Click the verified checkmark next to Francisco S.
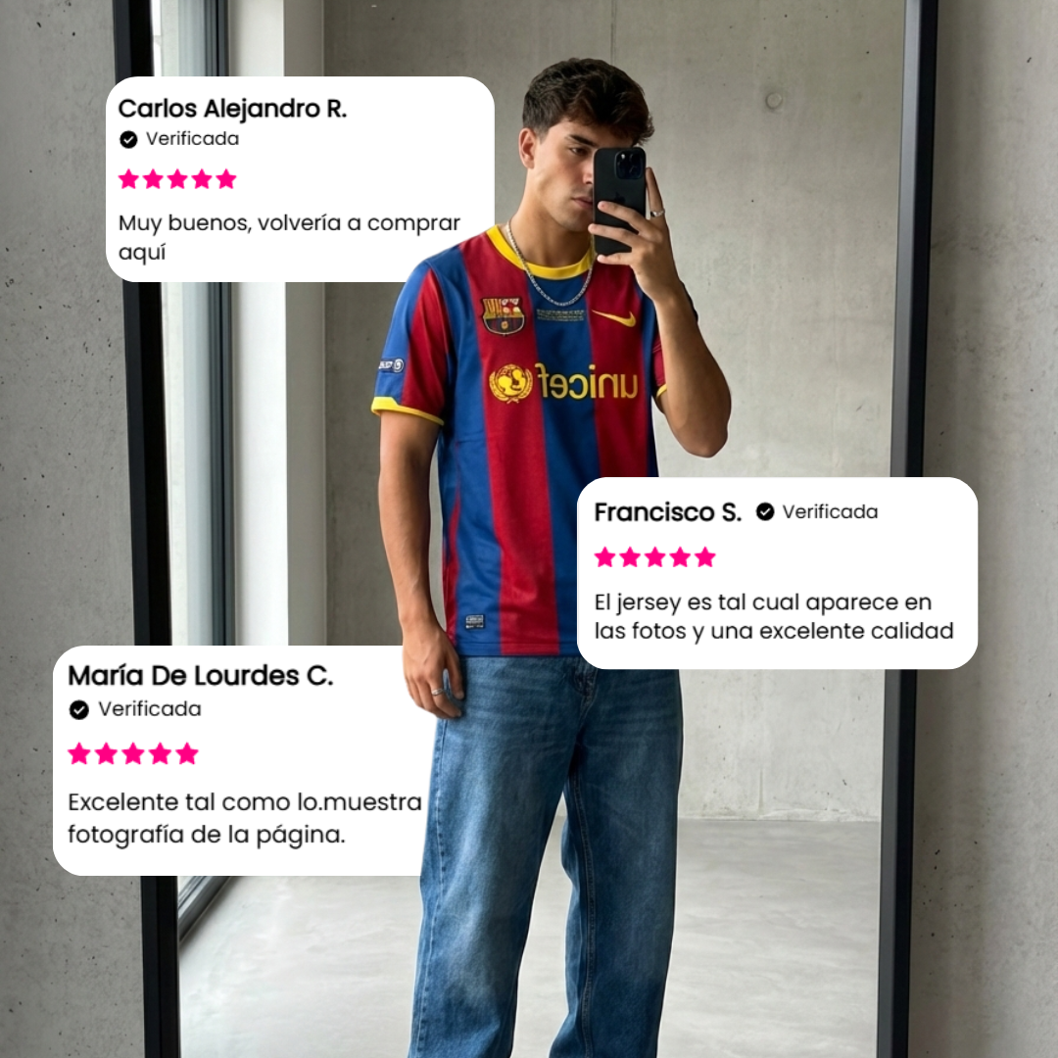Image resolution: width=1058 pixels, height=1058 pixels. 764,512
